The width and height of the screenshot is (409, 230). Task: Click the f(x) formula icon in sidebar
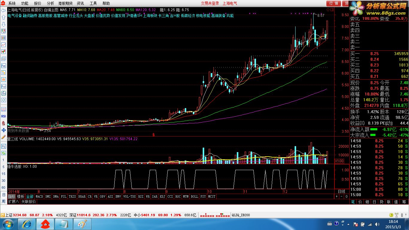click(x=4, y=93)
